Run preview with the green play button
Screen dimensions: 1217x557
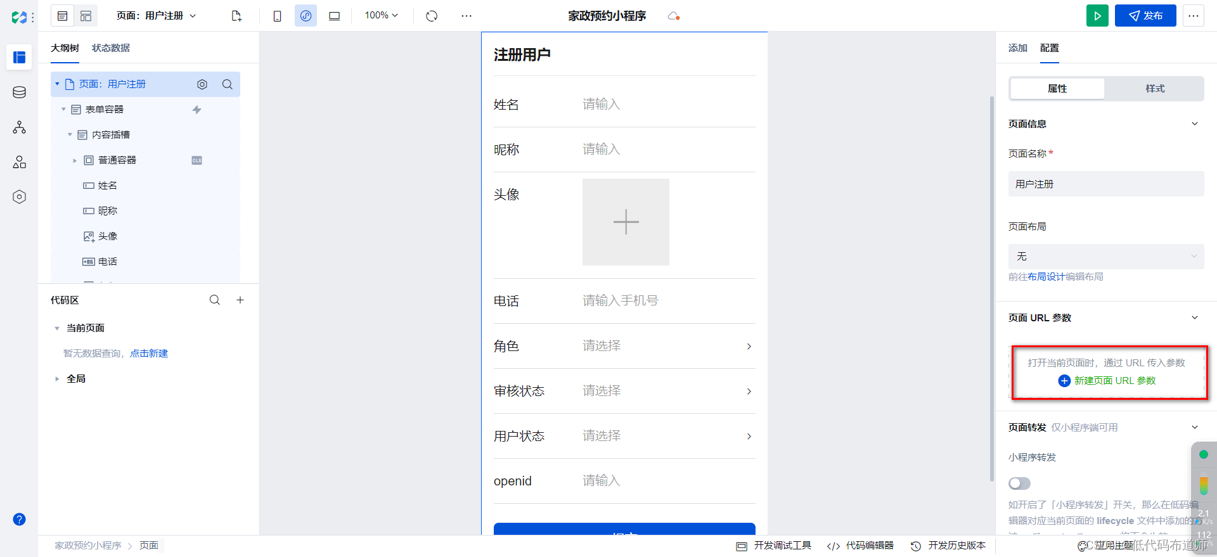click(1097, 16)
